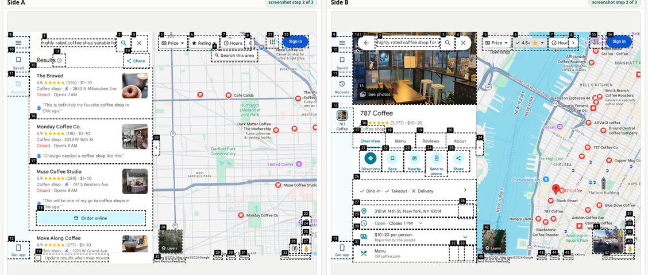648x275 pixels.
Task: Open the Price filter dropdown in Side B
Action: click(497, 43)
